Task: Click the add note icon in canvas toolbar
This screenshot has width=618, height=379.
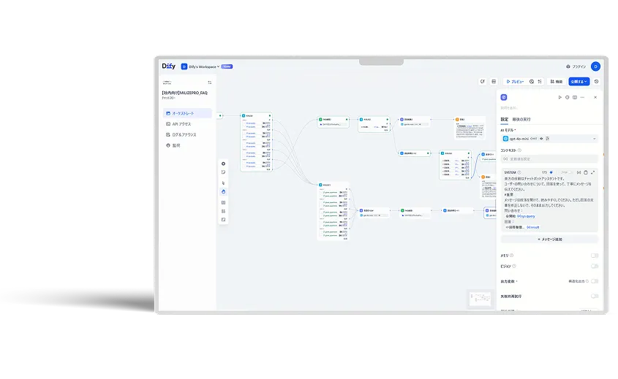Action: (x=223, y=172)
